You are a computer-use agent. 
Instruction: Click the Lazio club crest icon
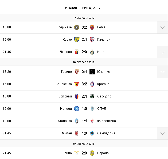click(77, 153)
